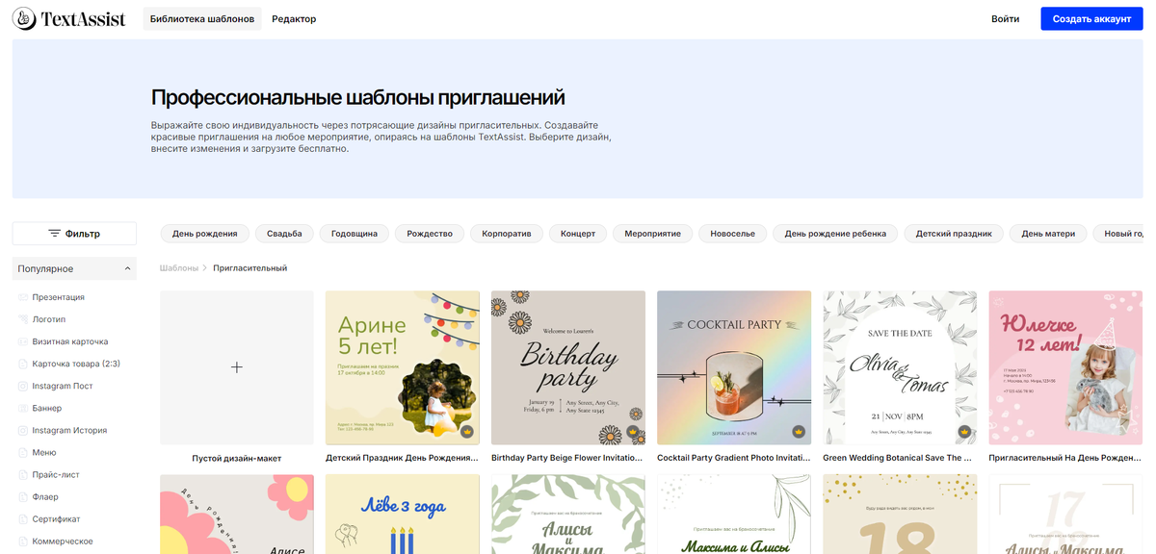Click premium crown on Арине 5 лет card

pos(467,432)
